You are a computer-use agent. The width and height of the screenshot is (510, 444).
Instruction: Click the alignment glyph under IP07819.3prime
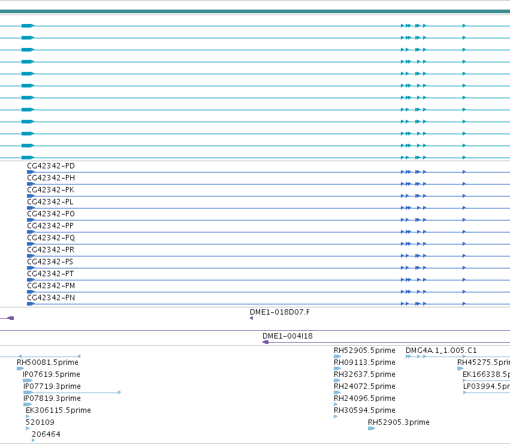point(28,404)
